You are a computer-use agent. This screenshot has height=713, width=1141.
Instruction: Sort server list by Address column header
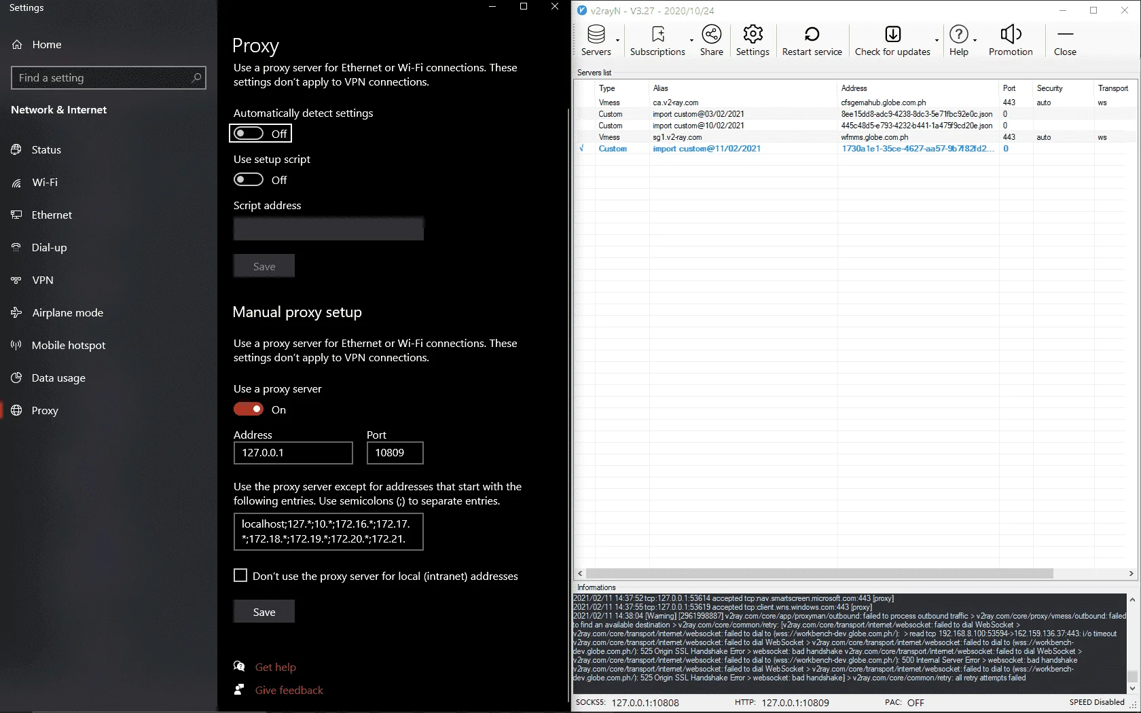coord(918,88)
